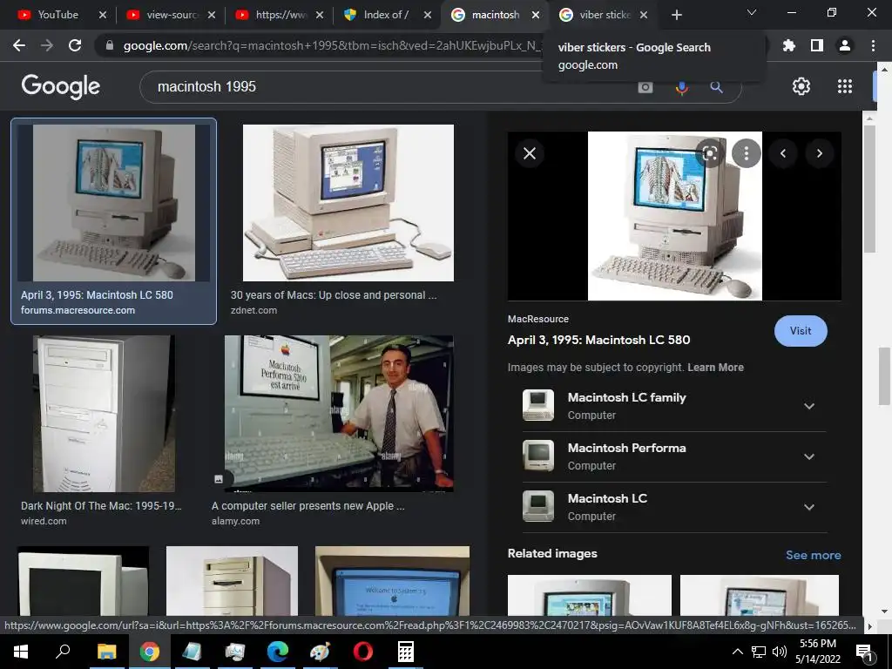Open File Explorer from taskbar

click(x=106, y=652)
